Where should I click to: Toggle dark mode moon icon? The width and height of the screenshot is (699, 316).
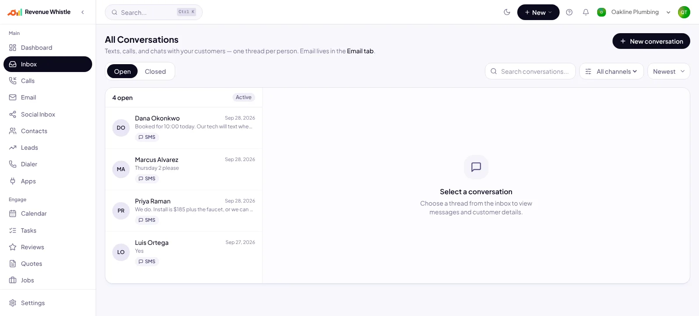pos(507,12)
